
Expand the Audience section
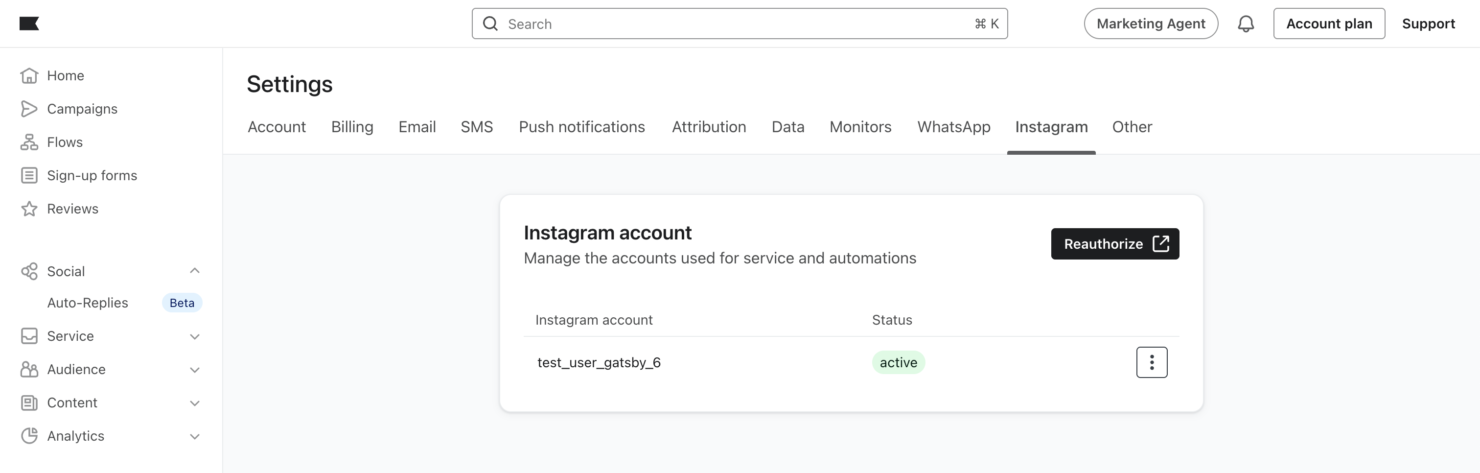(194, 369)
